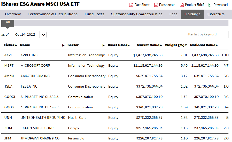The image size is (232, 142).
Task: Click the TSLA ticker cell
Action: click(8, 86)
